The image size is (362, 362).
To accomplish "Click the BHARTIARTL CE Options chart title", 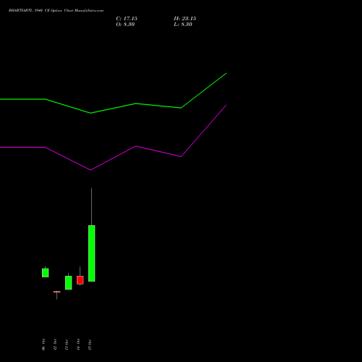I will (x=56, y=11).
